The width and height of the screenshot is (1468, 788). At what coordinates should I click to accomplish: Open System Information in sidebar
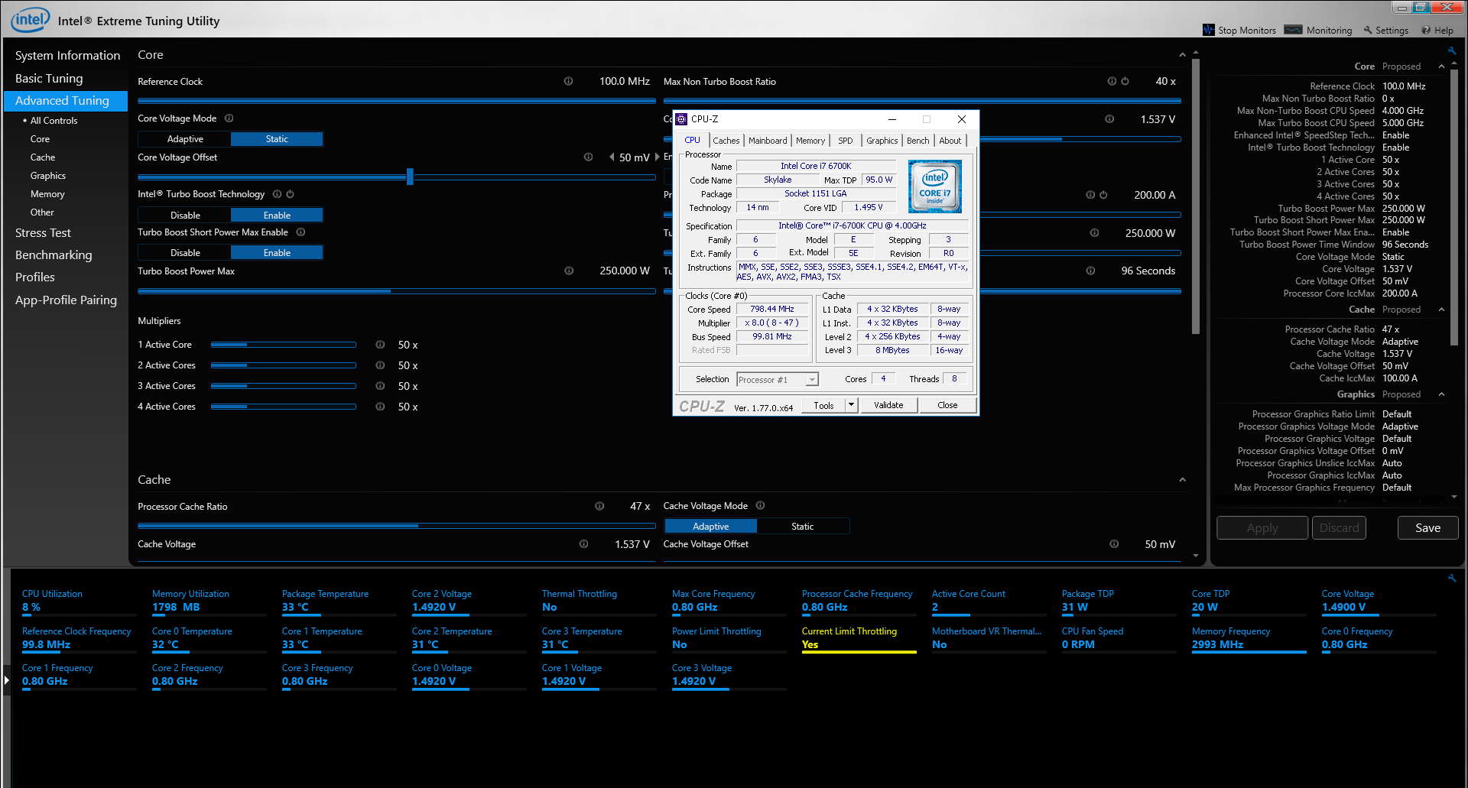tap(67, 56)
